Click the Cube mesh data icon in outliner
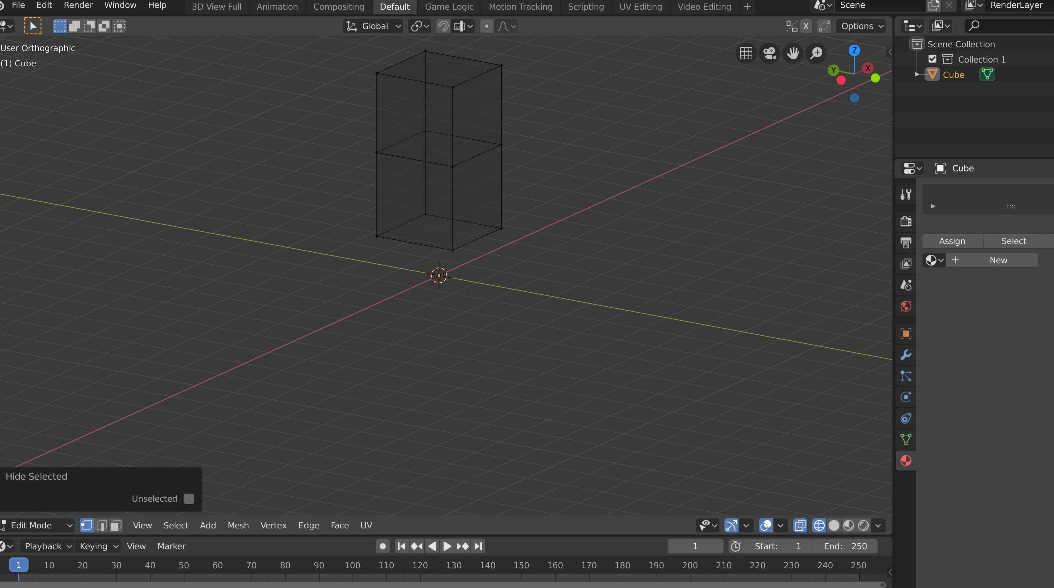 (x=987, y=75)
